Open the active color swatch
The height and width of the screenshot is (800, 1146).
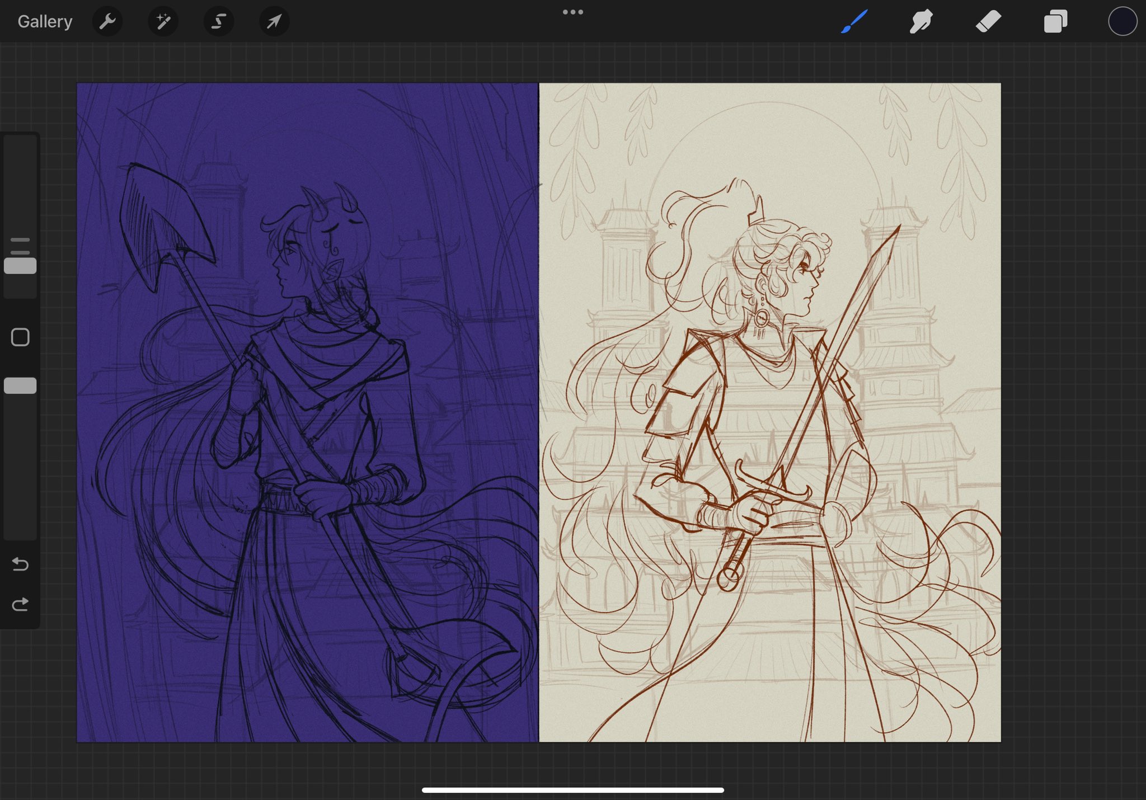1122,22
